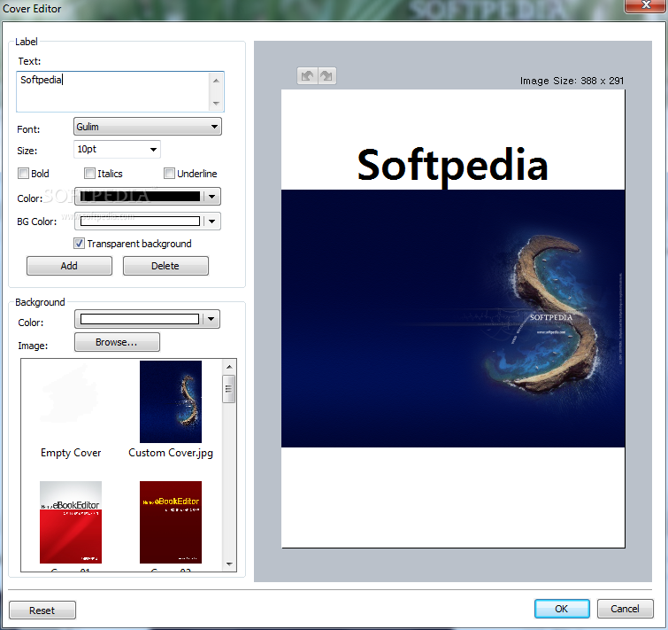Viewport: 668px width, 630px height.
Task: Select the Custom Cover.jpg thumbnail
Action: pos(171,401)
